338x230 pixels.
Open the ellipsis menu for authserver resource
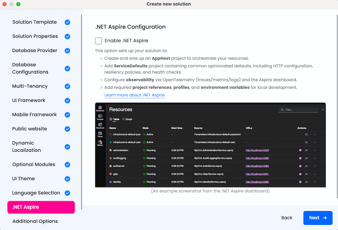315,166
